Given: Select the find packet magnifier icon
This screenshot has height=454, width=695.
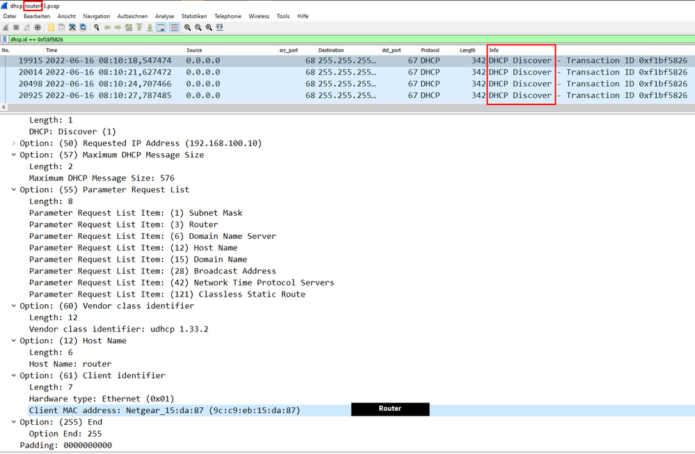Looking at the screenshot, I should (x=95, y=27).
